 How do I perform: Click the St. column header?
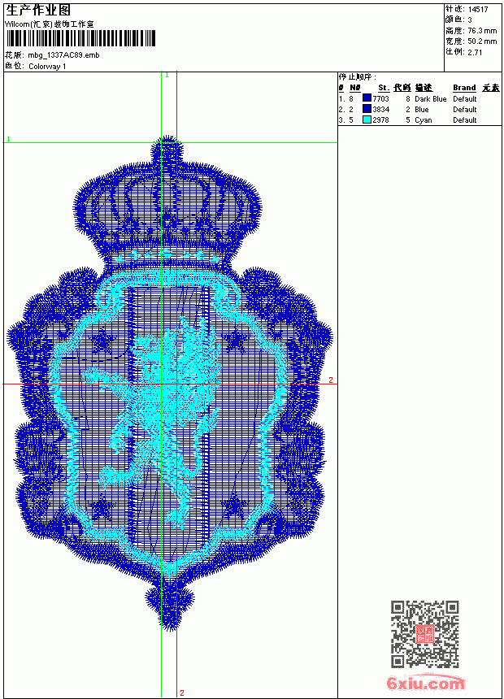pos(384,88)
